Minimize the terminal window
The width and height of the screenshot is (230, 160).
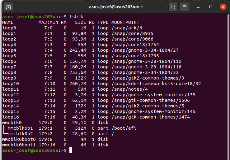(199, 6)
